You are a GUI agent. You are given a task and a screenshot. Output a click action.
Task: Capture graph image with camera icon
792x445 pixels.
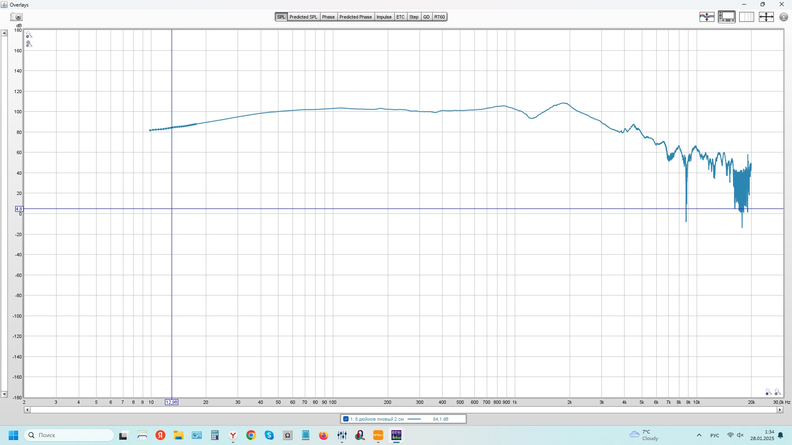point(16,17)
